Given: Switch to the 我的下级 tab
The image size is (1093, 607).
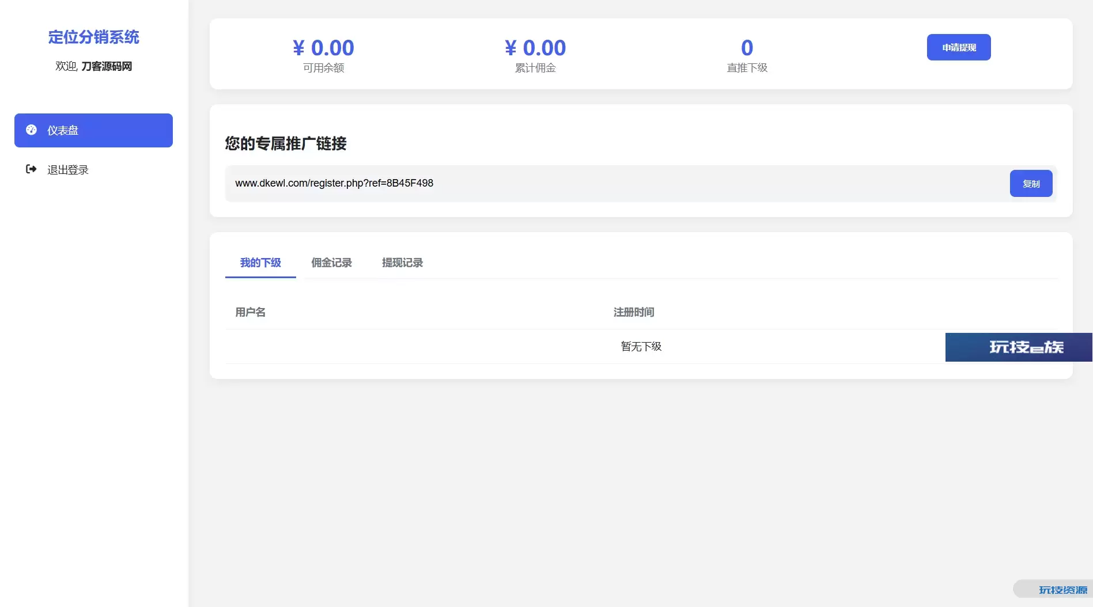Looking at the screenshot, I should [x=260, y=263].
